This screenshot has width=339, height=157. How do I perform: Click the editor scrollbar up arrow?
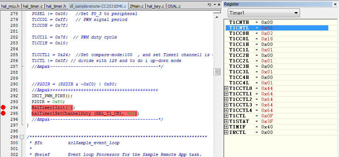coord(217,17)
